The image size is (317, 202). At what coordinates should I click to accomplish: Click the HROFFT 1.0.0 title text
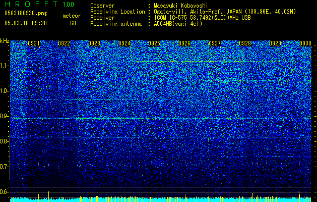point(39,4)
